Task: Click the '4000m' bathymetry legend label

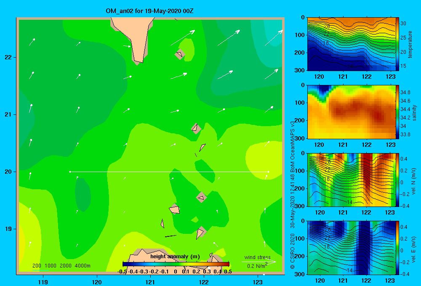Action: click(x=83, y=266)
